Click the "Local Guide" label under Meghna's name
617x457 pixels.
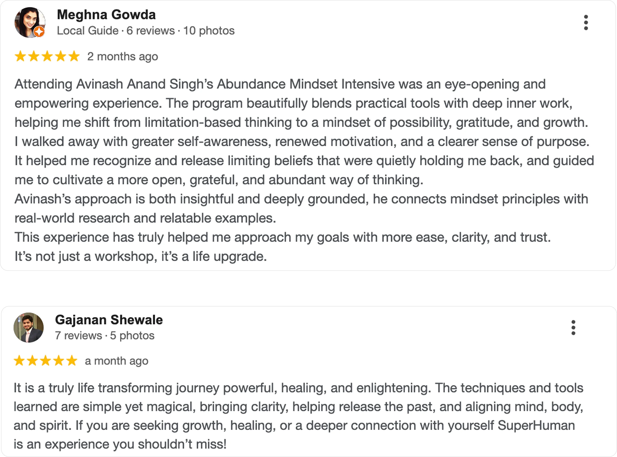point(87,31)
